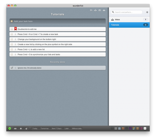Click the Tutorials count badge
The height and width of the screenshot is (140, 156).
146,25
